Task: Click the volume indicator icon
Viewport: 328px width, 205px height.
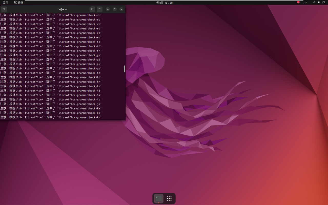Action: 319,2
